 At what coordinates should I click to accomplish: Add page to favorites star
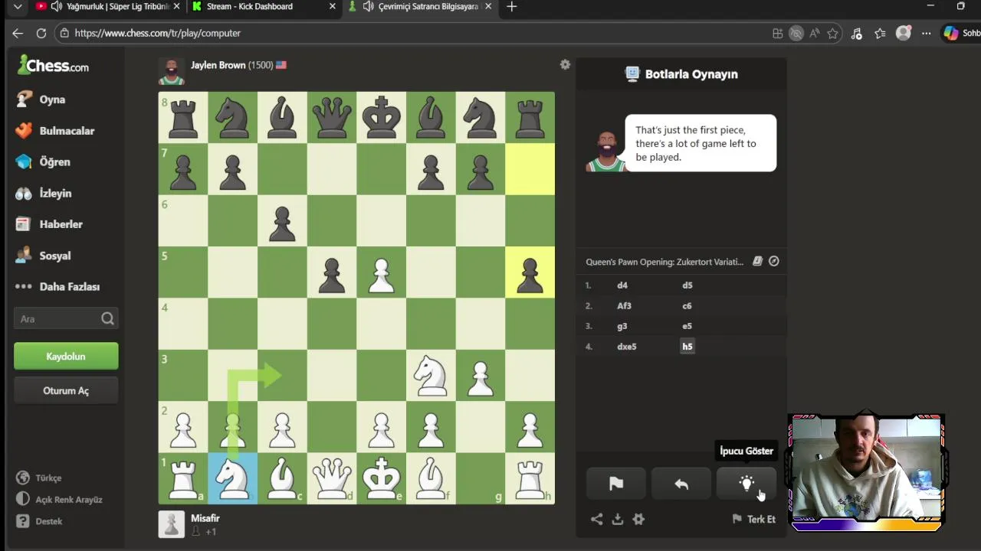832,33
